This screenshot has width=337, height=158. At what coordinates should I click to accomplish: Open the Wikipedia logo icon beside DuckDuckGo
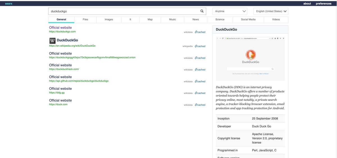52,41
